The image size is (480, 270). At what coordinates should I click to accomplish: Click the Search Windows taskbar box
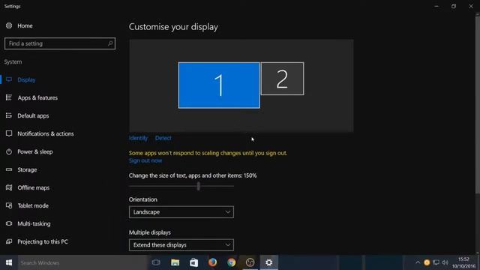(x=82, y=262)
